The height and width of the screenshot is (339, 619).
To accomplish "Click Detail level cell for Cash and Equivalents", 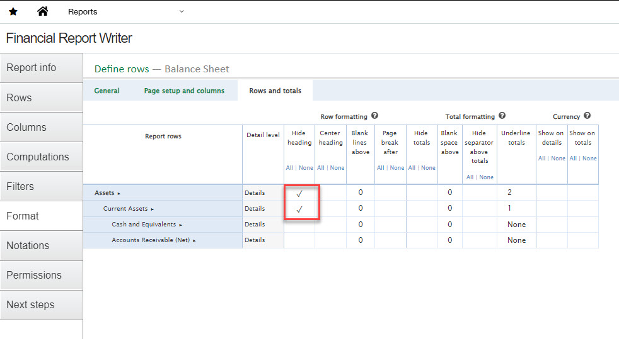I will coord(255,225).
